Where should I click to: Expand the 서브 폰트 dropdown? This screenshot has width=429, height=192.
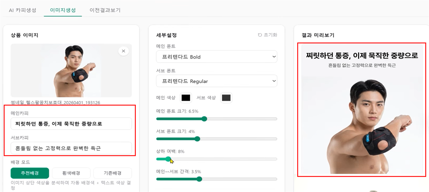coord(216,81)
